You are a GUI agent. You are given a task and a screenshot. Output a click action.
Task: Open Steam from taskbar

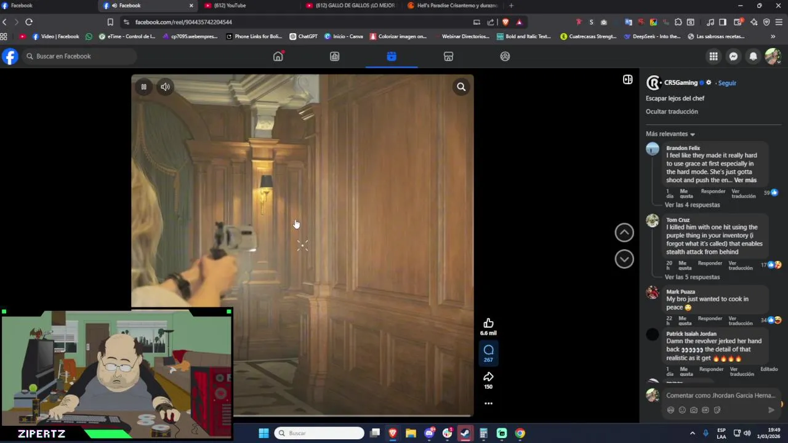465,433
